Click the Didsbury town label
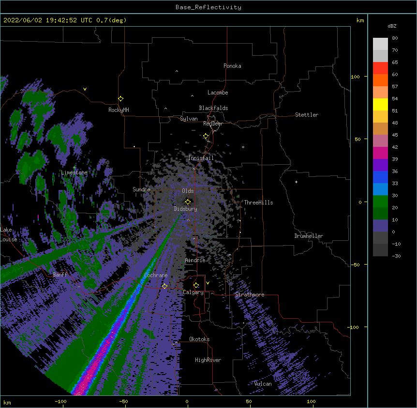The width and height of the screenshot is (417, 408). (x=186, y=209)
